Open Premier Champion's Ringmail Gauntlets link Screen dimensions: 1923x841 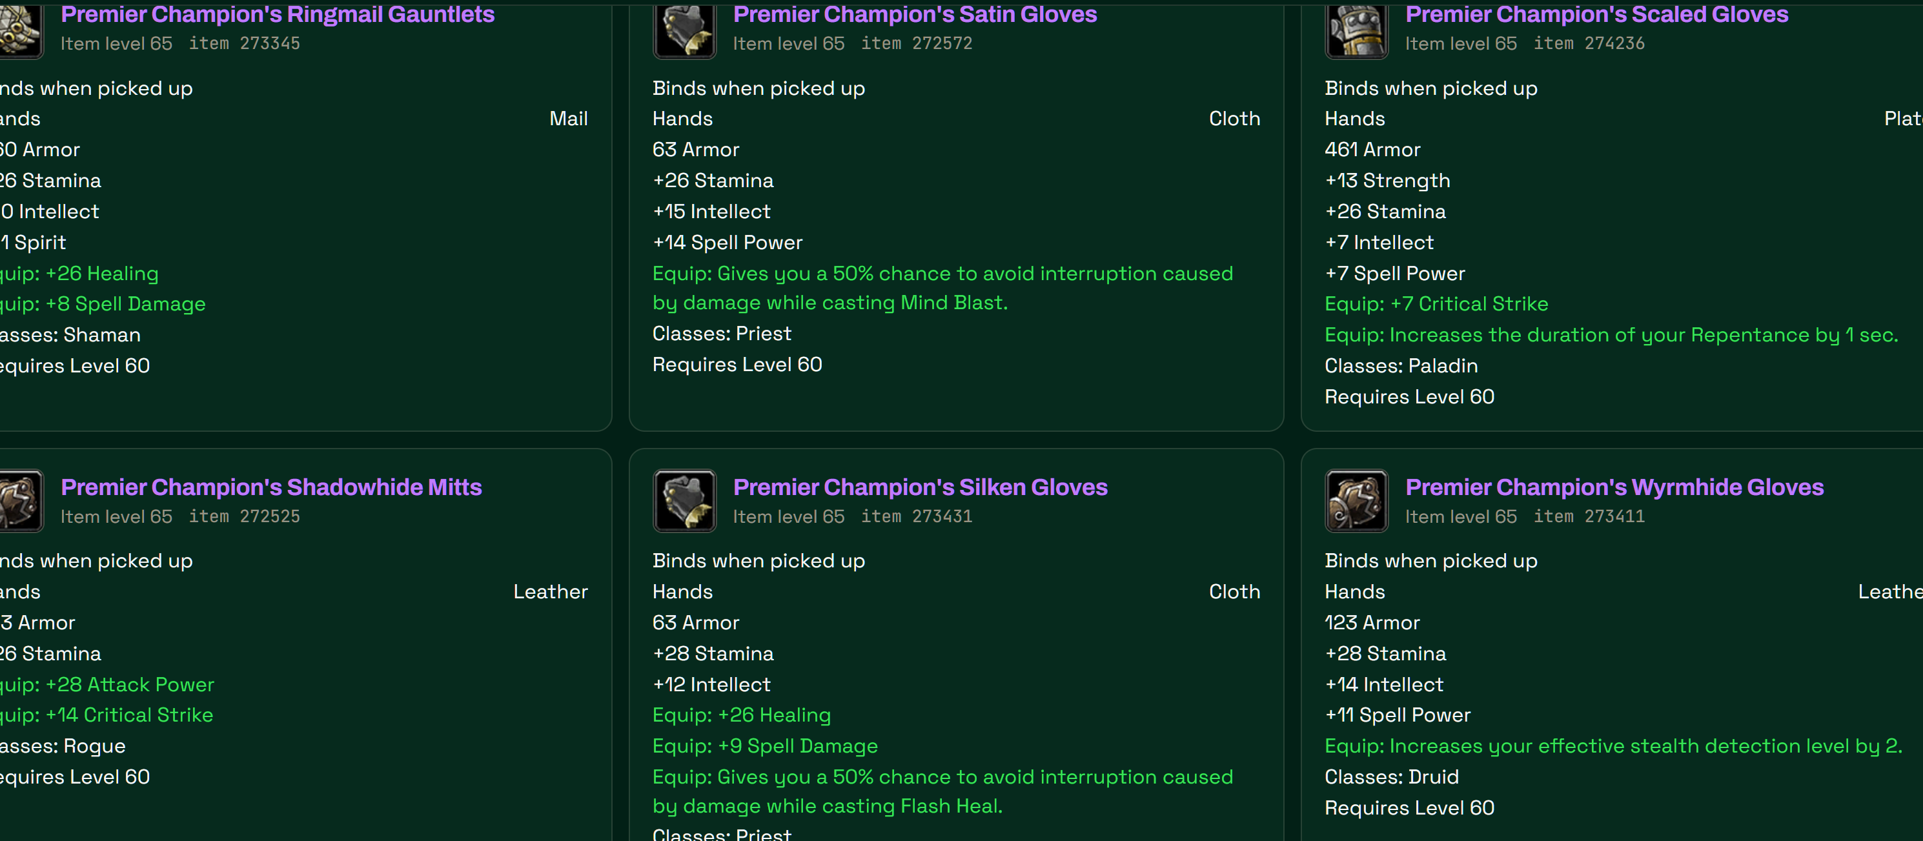[277, 14]
